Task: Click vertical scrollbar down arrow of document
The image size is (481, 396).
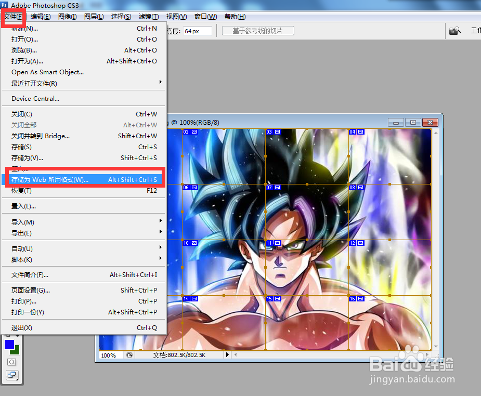Action: 436,347
